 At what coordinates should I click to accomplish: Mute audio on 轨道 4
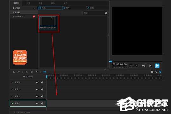click(42, 82)
